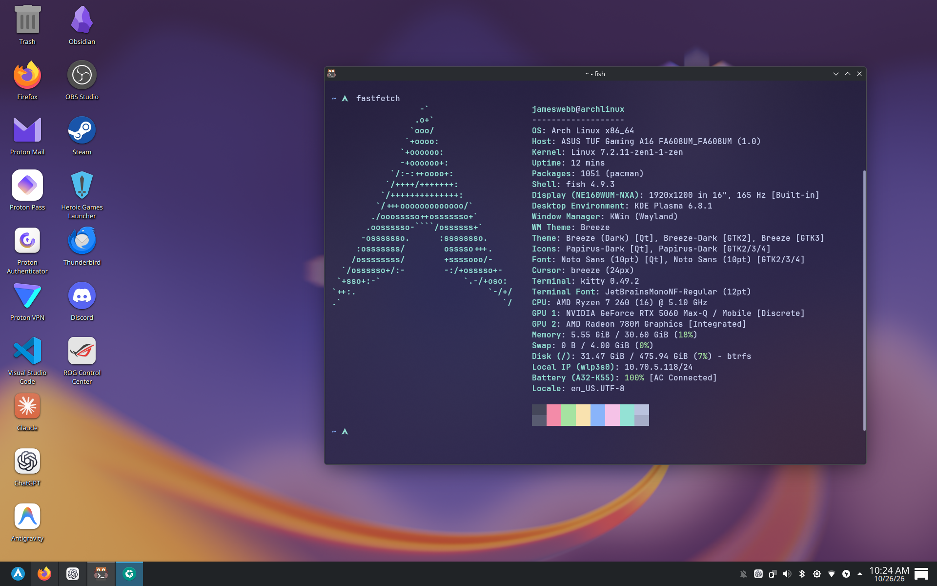The width and height of the screenshot is (937, 586).
Task: Open the clipboard tray applet
Action: coord(773,574)
